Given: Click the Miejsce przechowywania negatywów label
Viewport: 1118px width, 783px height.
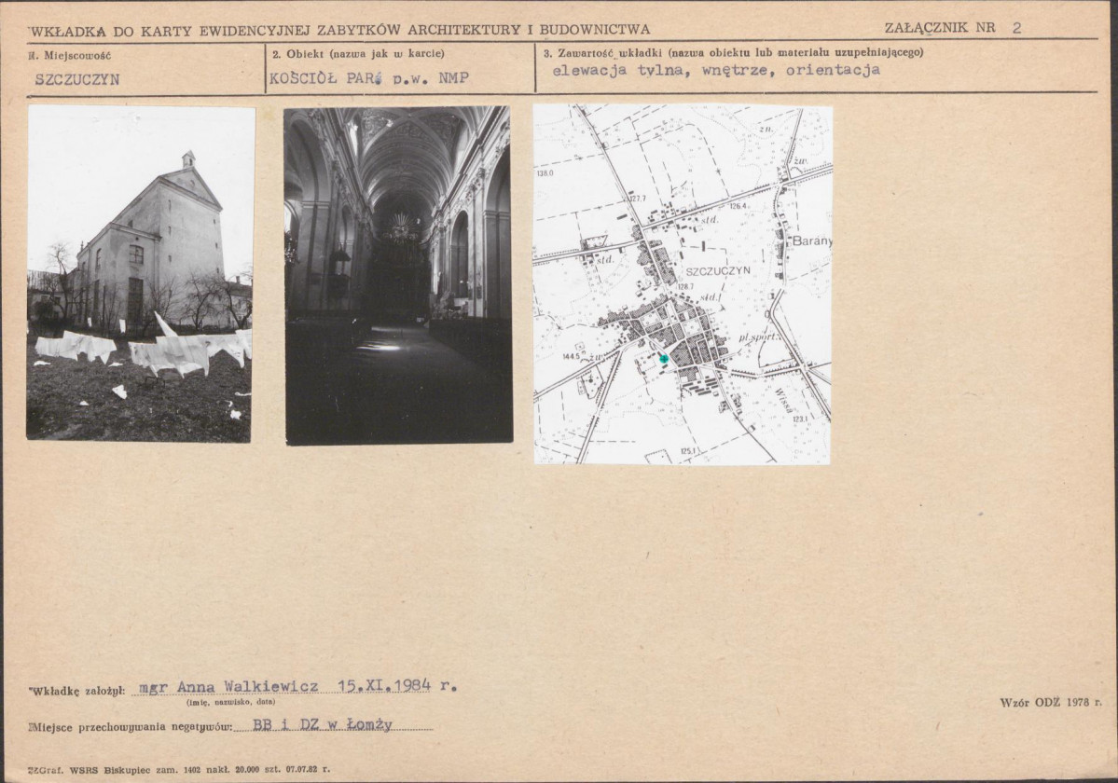Looking at the screenshot, I should pos(131,727).
